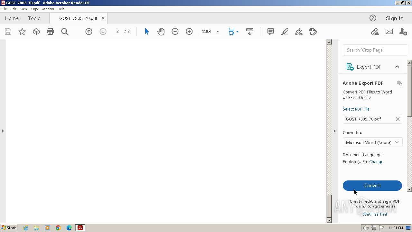Click the current page number field

click(118, 32)
